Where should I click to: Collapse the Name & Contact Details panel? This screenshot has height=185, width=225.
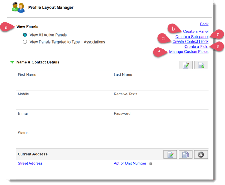point(12,62)
